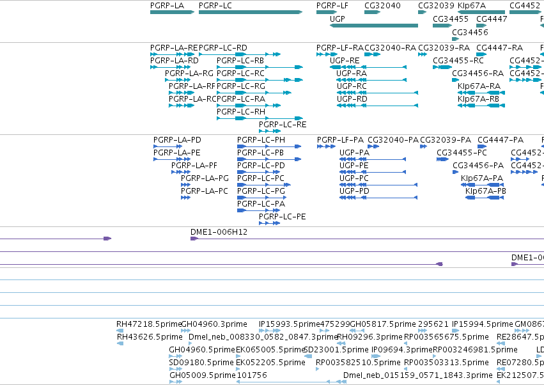Image resolution: width=544 pixels, height=385 pixels.
Task: Click transcript PGRP-LC-RC
Action: (x=260, y=80)
